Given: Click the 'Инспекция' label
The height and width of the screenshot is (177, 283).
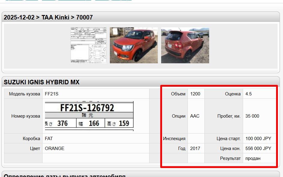Looking at the screenshot, I should (174, 139).
